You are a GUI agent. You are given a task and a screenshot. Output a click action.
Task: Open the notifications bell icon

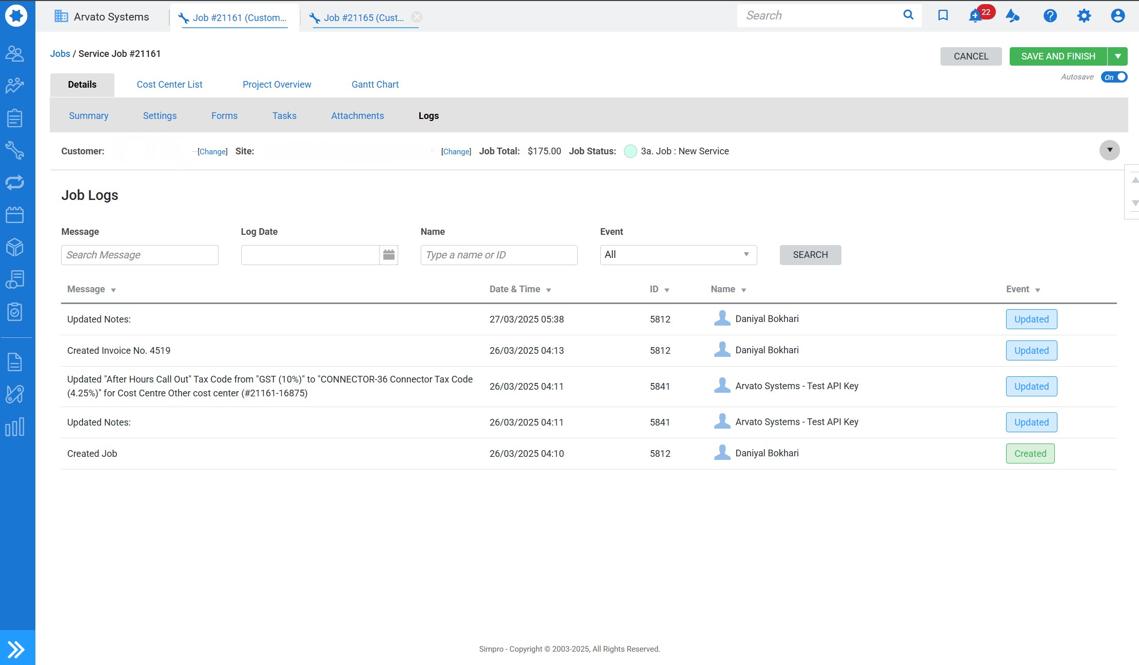pyautogui.click(x=975, y=16)
